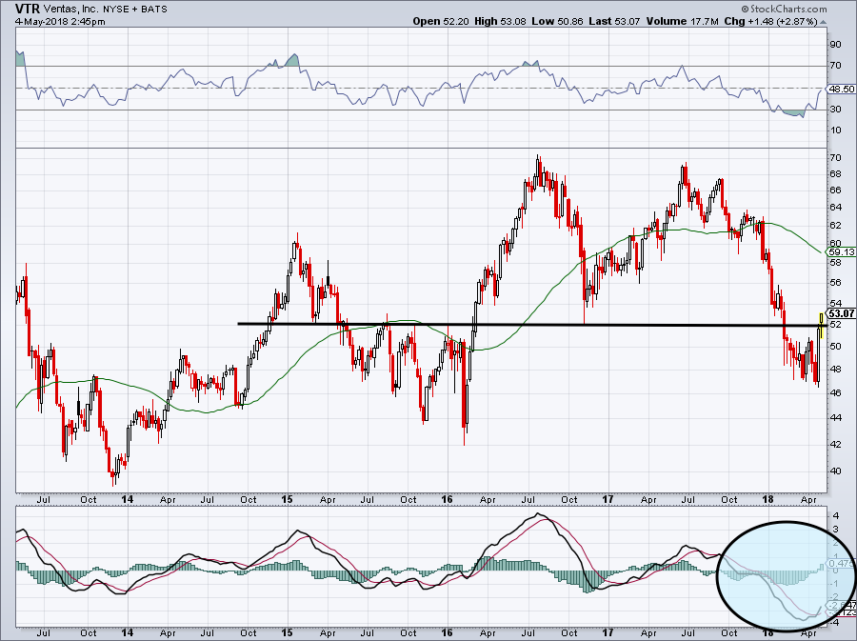Click the 70 overbought label on RSI axis
Screen dimensions: 857x641
[835, 66]
